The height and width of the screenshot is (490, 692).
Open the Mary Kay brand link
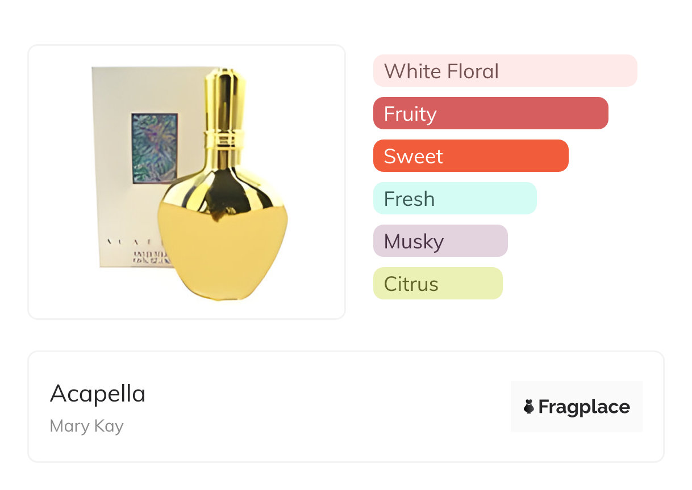[87, 426]
